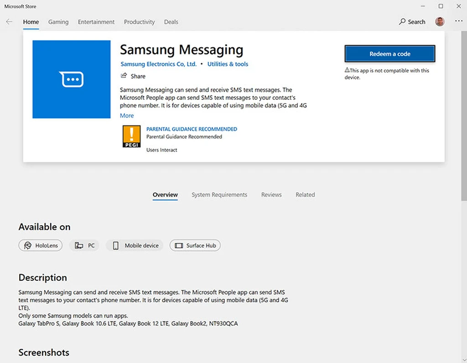Click the back arrow icon
The width and height of the screenshot is (467, 363).
(x=9, y=22)
